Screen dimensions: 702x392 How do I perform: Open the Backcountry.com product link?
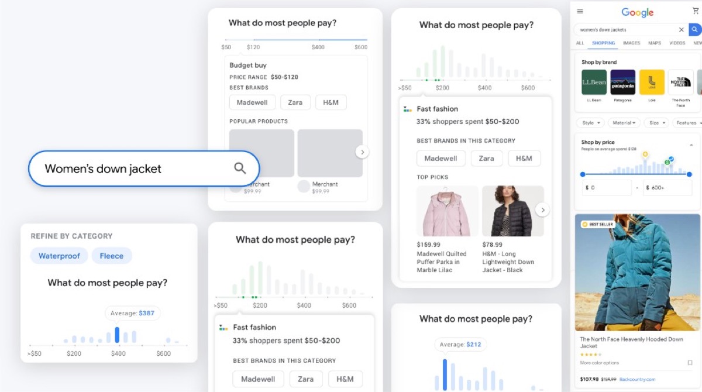[x=636, y=379]
